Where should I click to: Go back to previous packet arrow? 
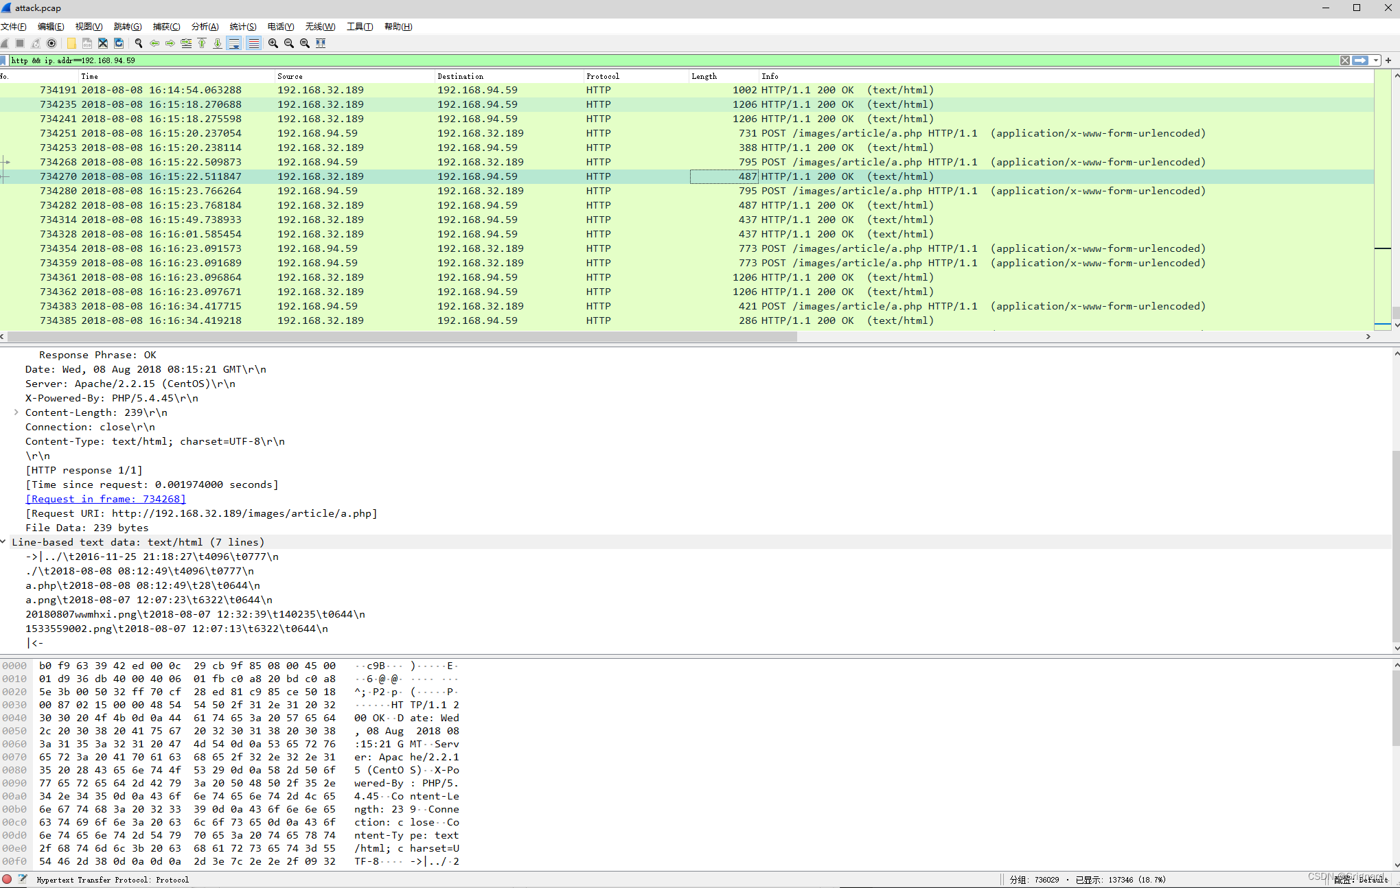154,43
